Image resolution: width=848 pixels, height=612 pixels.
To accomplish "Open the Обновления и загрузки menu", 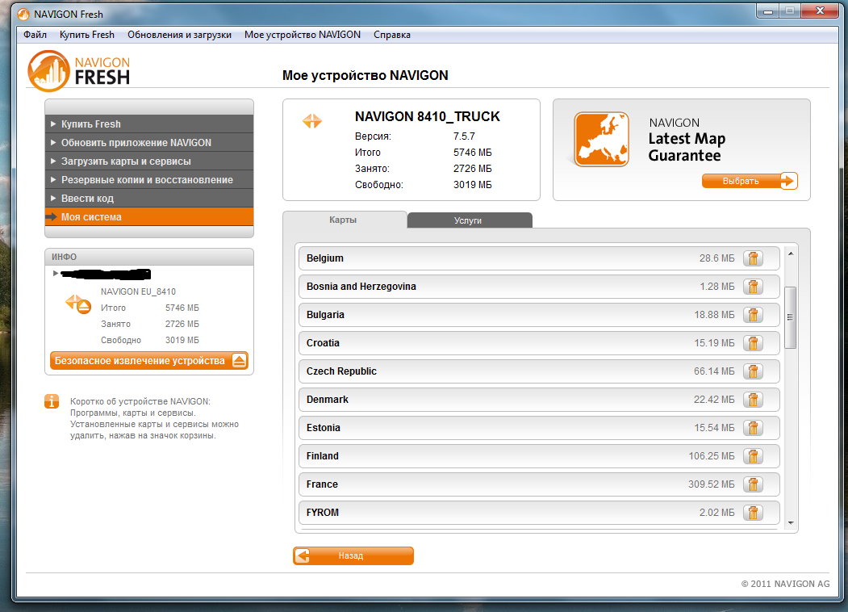I will [179, 35].
